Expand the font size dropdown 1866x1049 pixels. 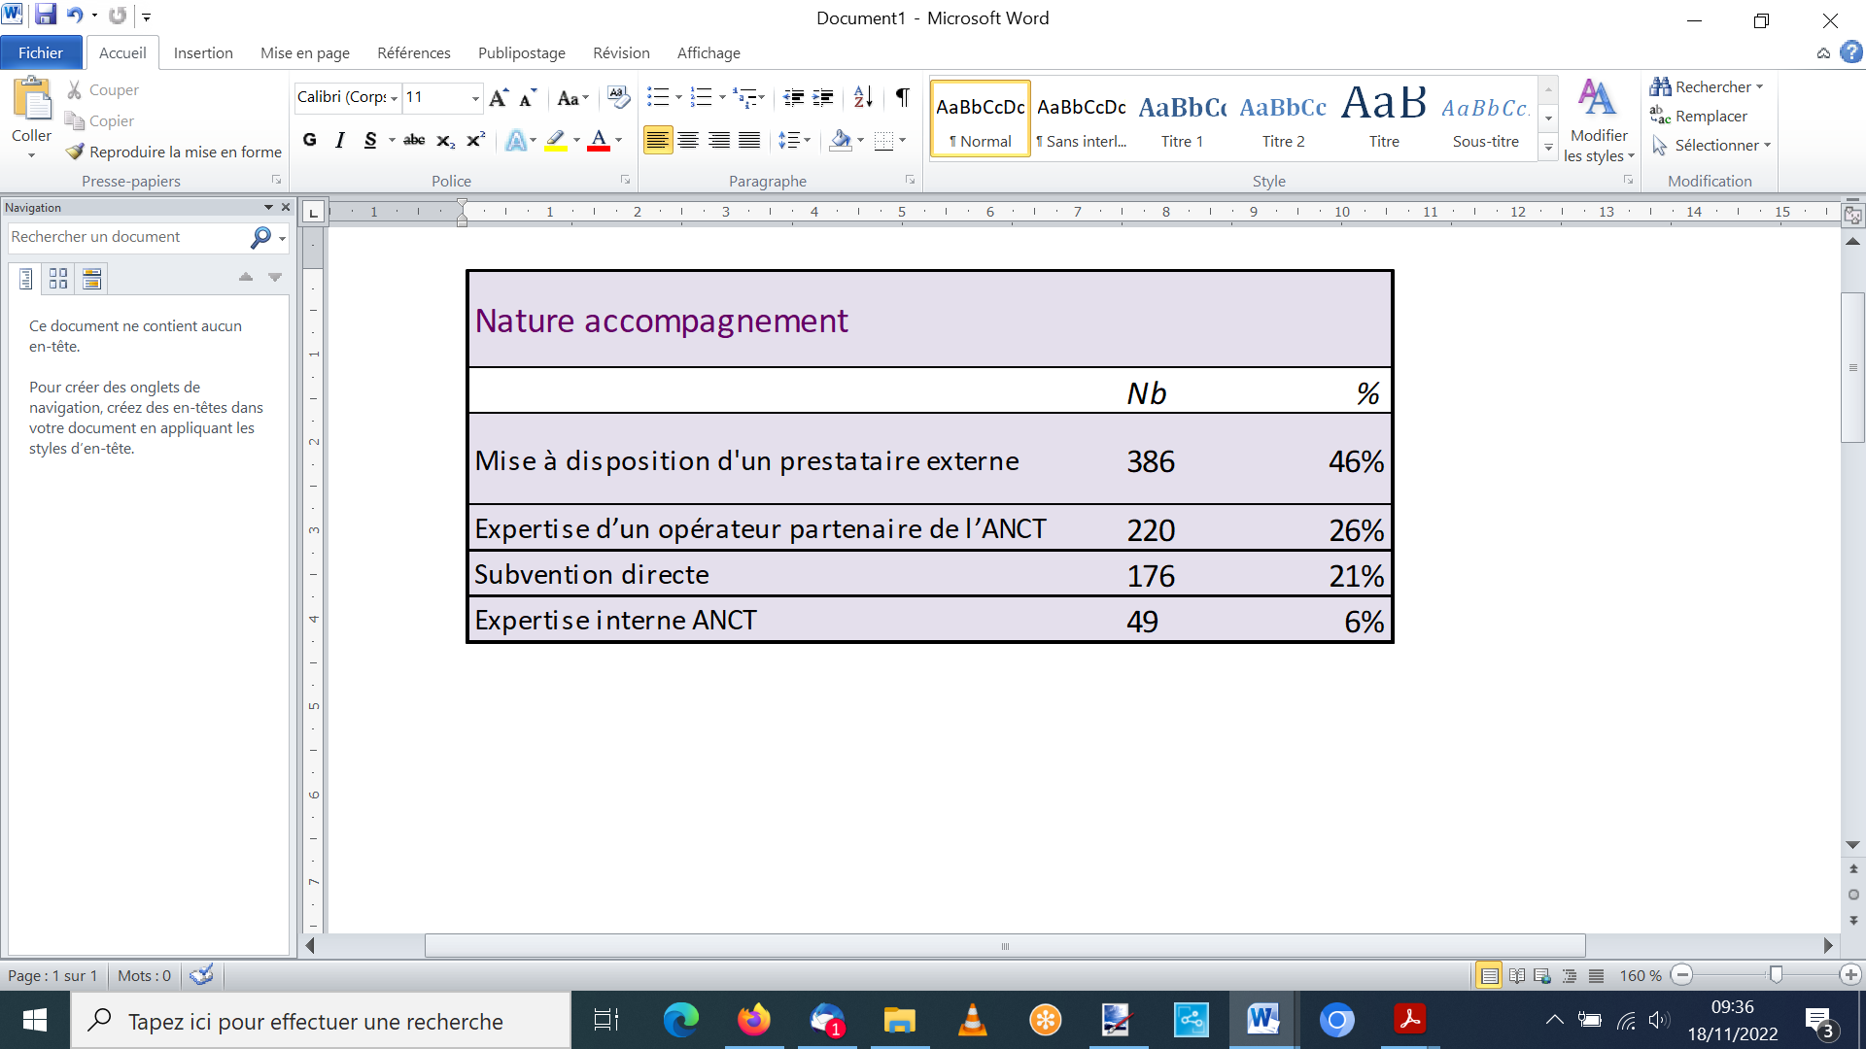[x=475, y=97]
